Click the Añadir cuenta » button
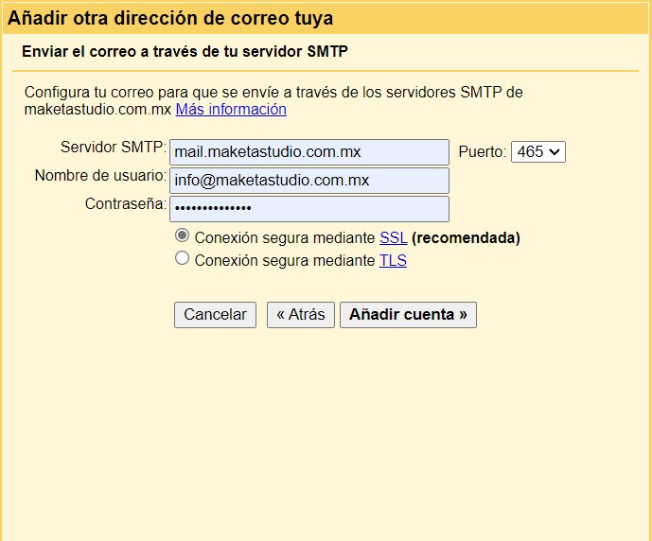Viewport: 652px width, 541px height. click(x=408, y=315)
